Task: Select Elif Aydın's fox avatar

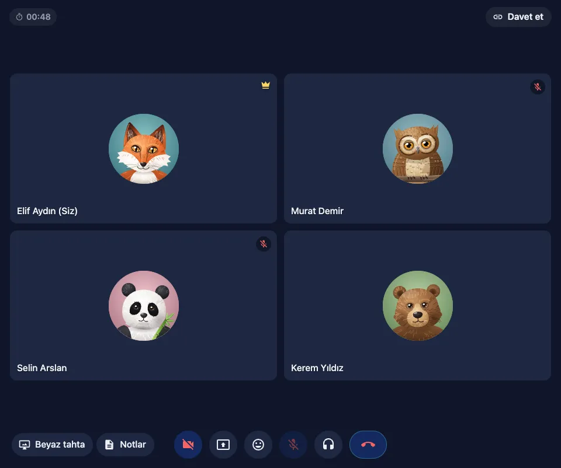Action: (x=144, y=149)
